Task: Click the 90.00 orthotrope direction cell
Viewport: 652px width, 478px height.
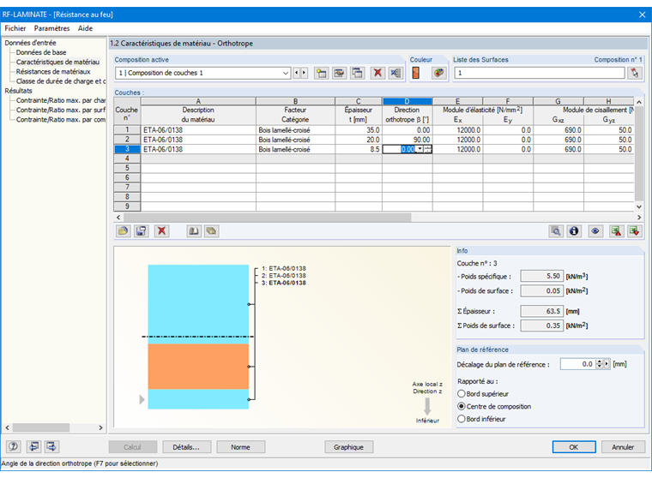Action: click(x=407, y=140)
